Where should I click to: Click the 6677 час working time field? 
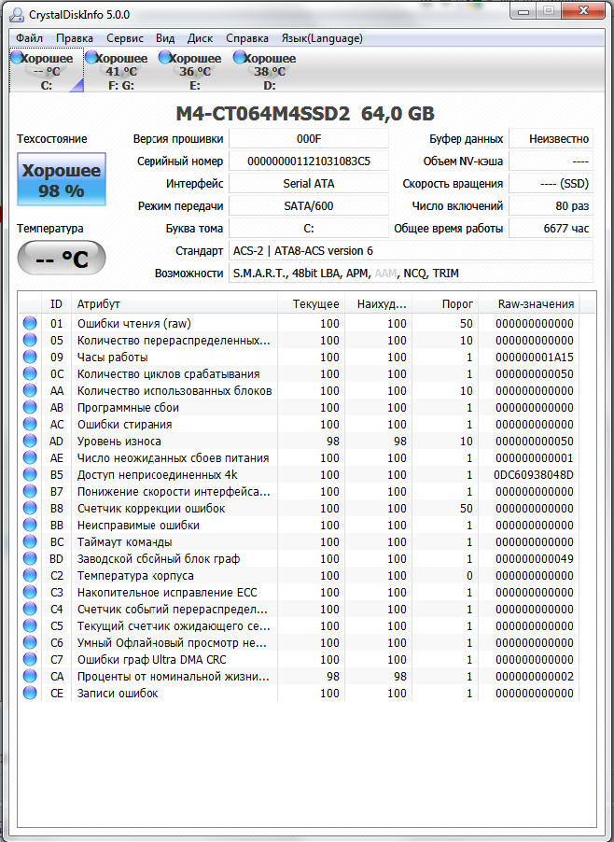(x=551, y=228)
